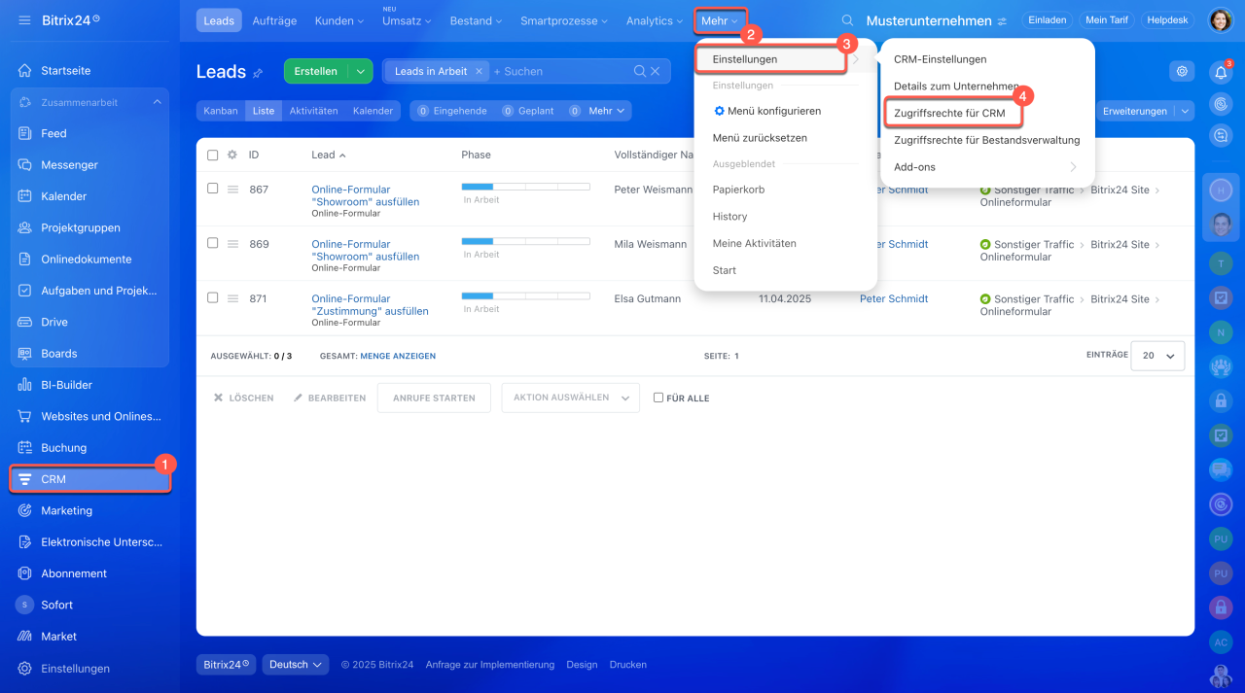
Task: Collapse the Zusammenarbeit section in sidebar
Action: coord(157,102)
